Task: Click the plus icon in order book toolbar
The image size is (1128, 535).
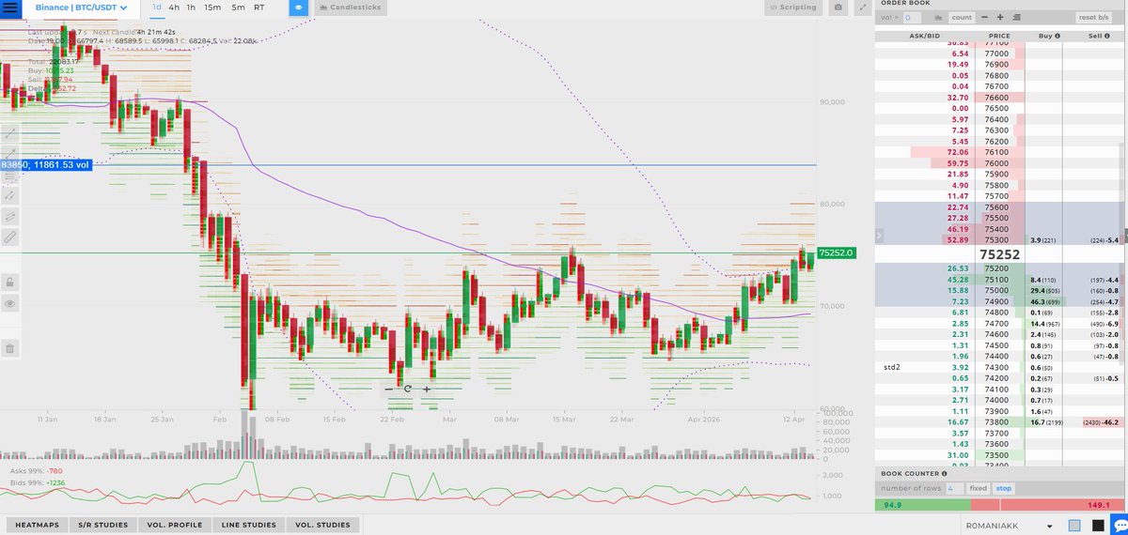Action: coord(1000,17)
